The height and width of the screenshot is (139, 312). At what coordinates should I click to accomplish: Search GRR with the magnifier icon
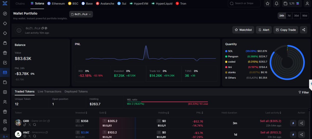click(35, 125)
